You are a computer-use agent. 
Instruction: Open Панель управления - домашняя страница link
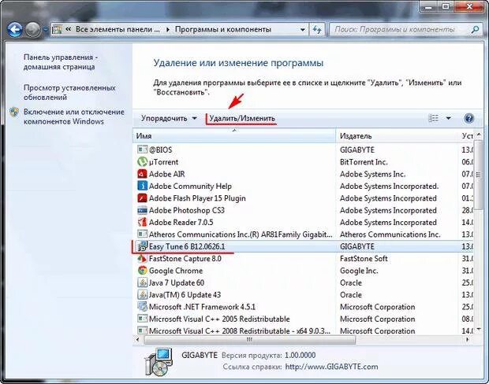[x=60, y=62]
